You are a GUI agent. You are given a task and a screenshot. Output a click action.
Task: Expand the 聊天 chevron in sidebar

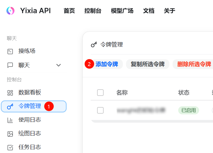pos(59,65)
